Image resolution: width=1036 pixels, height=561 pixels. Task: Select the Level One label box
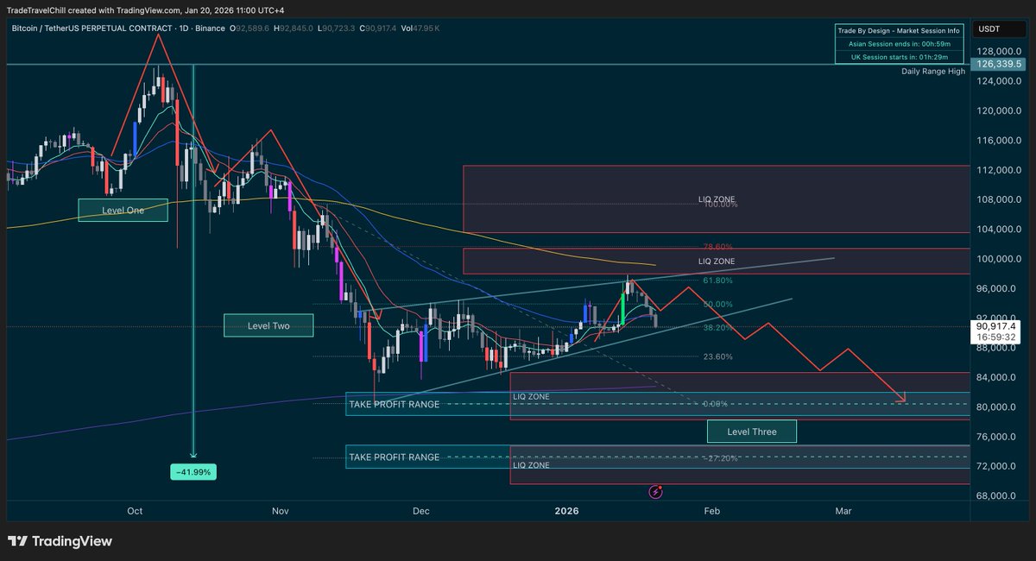[x=123, y=210]
